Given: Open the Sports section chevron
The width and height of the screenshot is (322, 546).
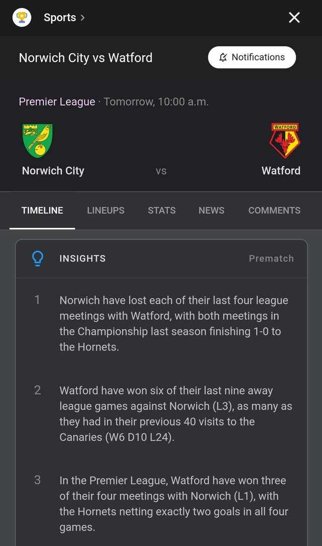Looking at the screenshot, I should pyautogui.click(x=83, y=18).
